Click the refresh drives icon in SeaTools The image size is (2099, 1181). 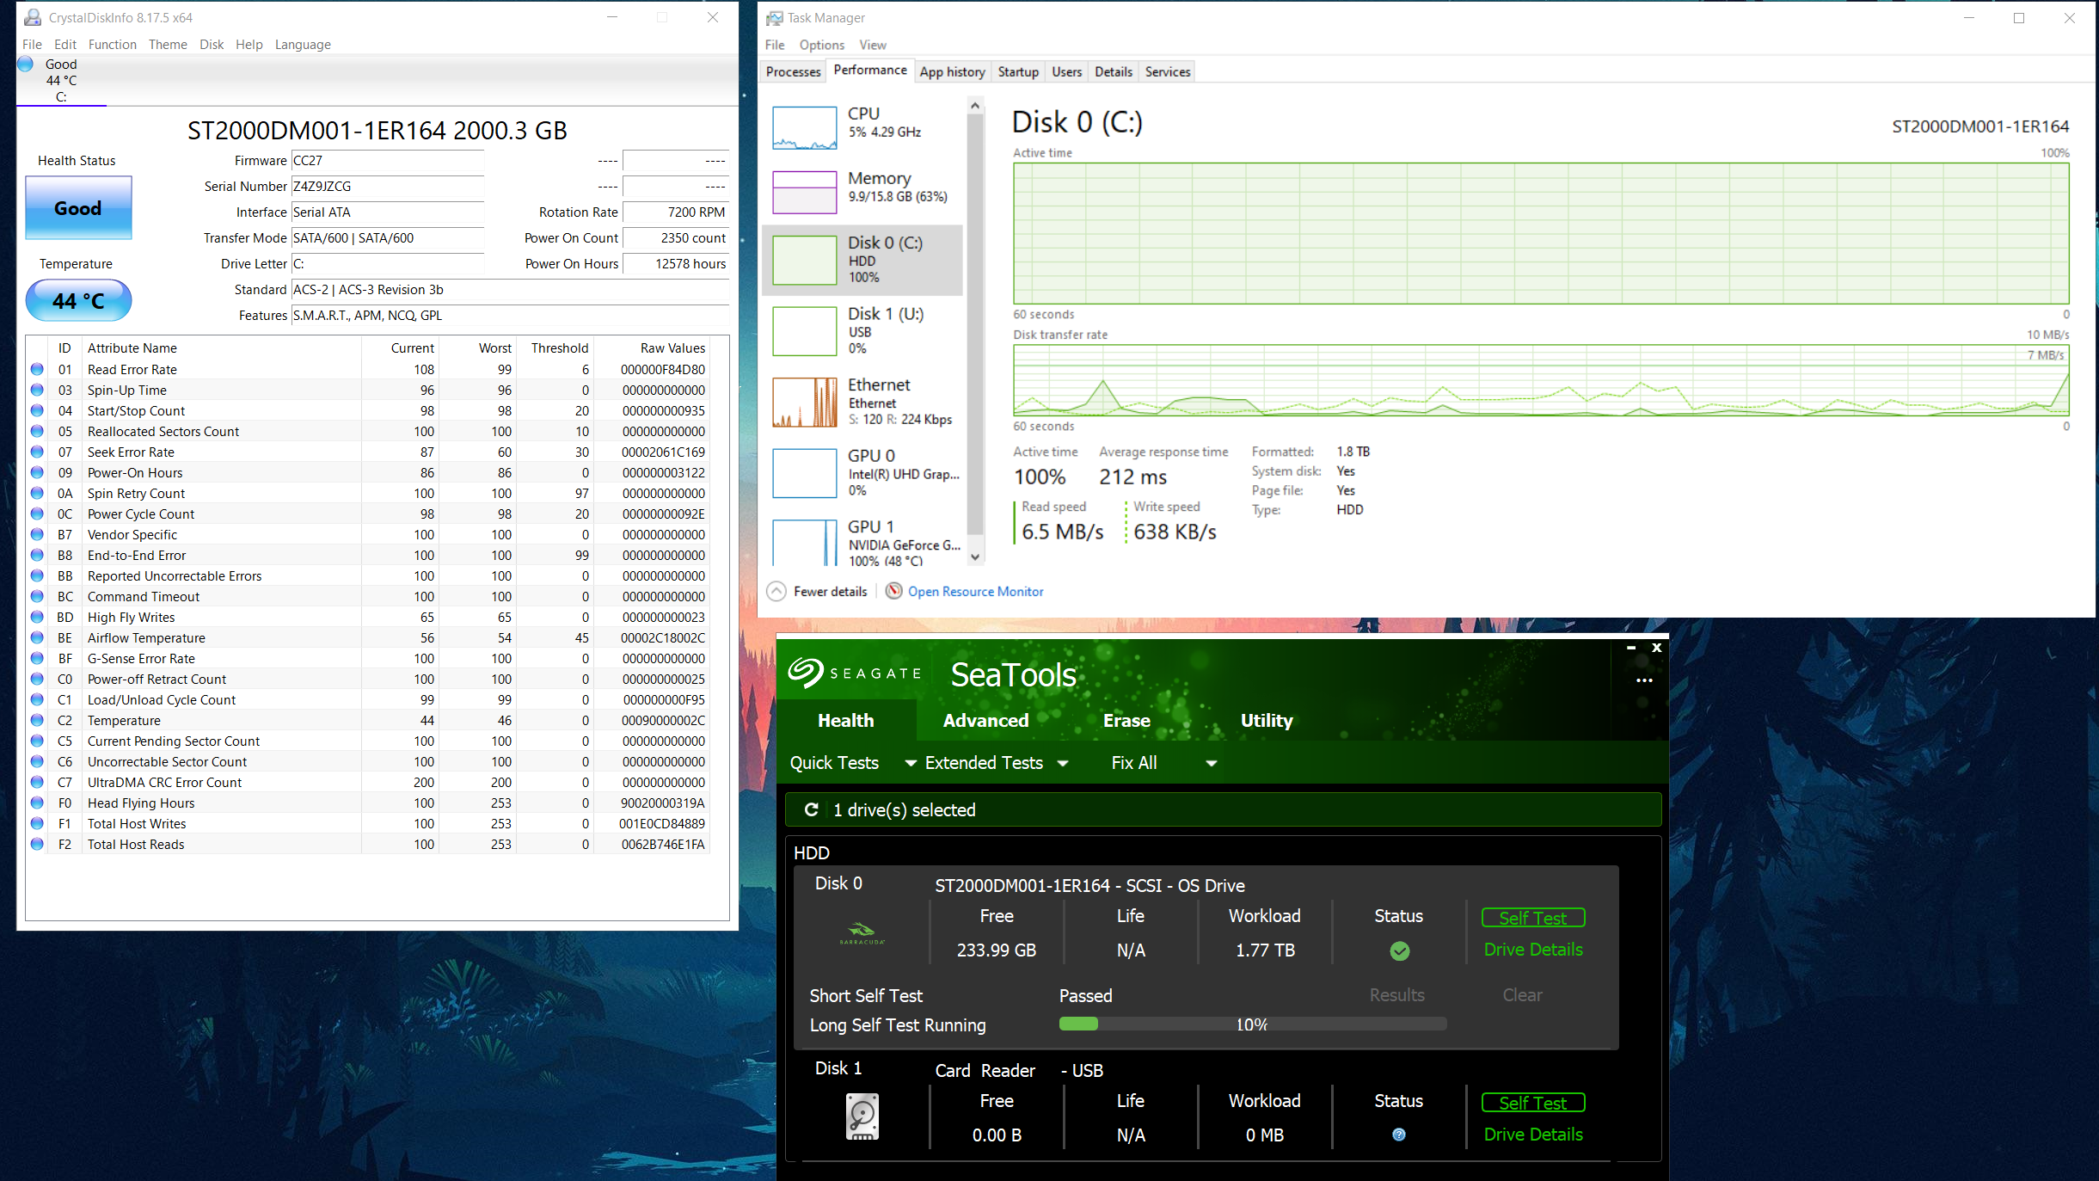pos(811,809)
